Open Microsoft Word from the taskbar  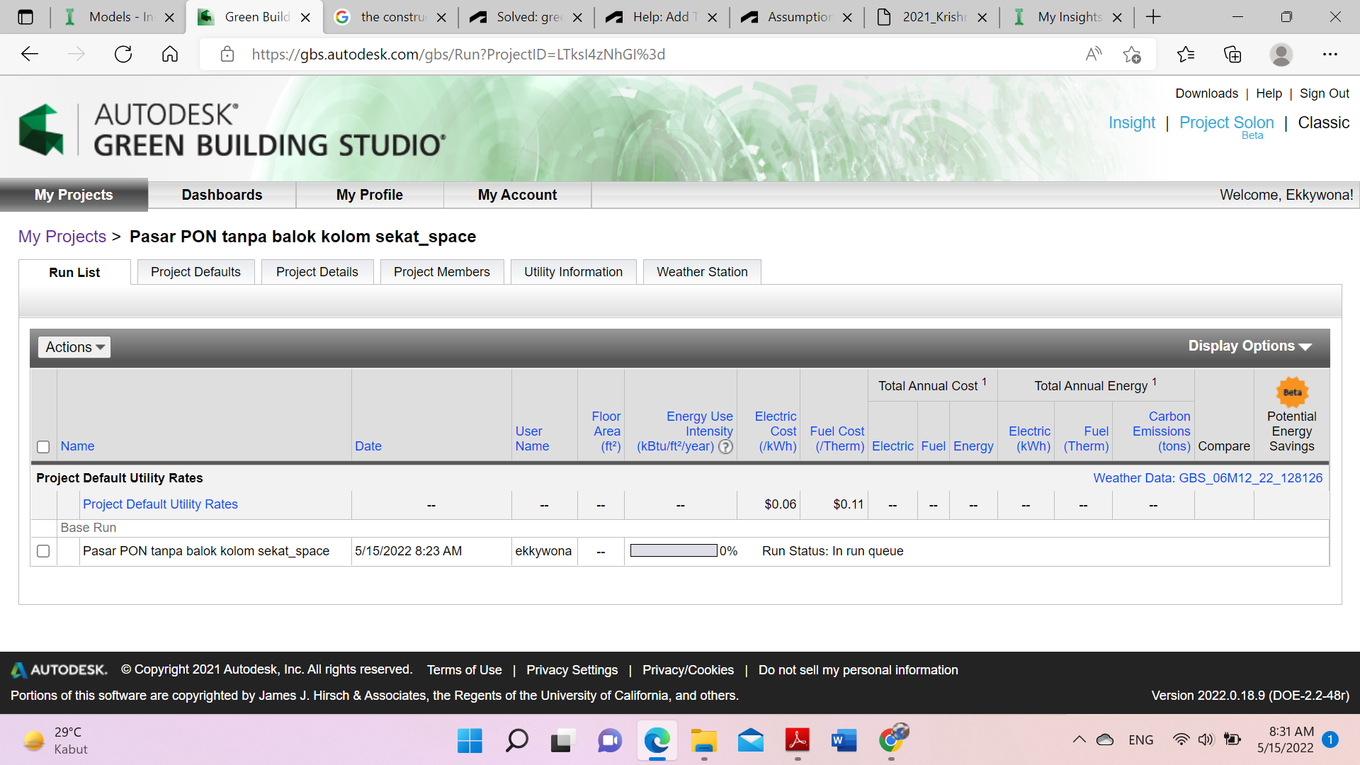[x=844, y=741]
